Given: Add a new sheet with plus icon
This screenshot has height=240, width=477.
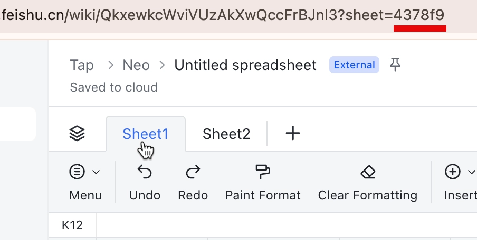Looking at the screenshot, I should (293, 134).
